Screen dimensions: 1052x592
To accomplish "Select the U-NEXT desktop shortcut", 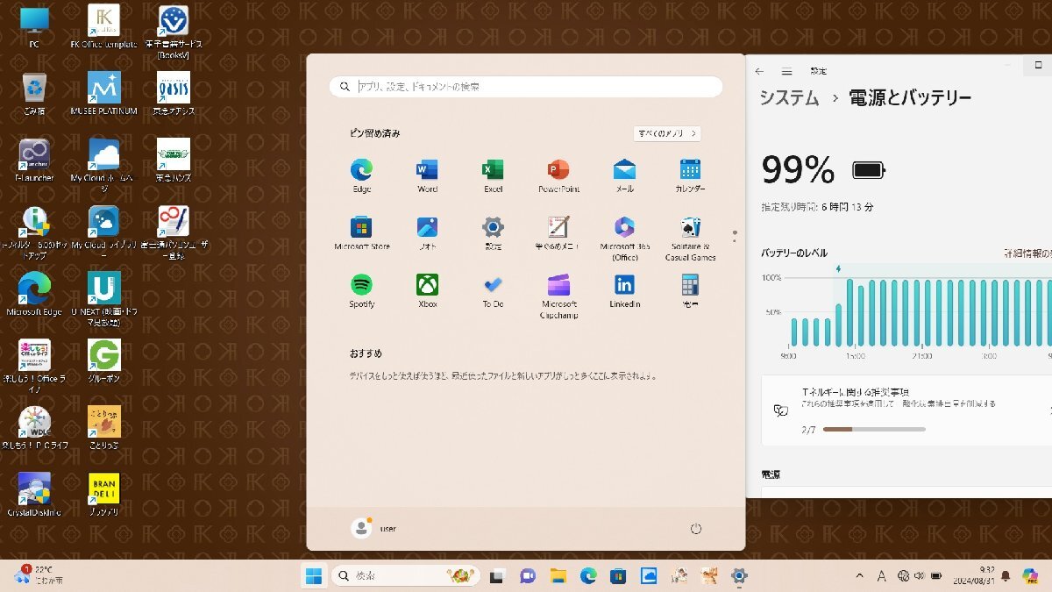I will [104, 299].
